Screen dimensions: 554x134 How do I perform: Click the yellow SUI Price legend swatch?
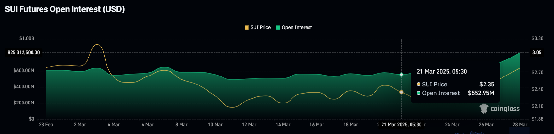pos(246,27)
